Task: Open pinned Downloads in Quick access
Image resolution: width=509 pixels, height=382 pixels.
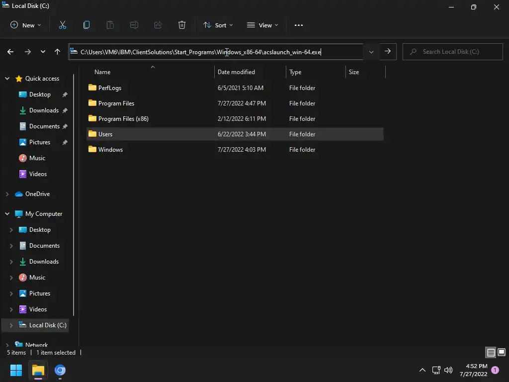Action: coord(44,110)
